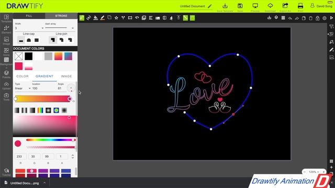Open the Tutorial section

(x=6, y=172)
